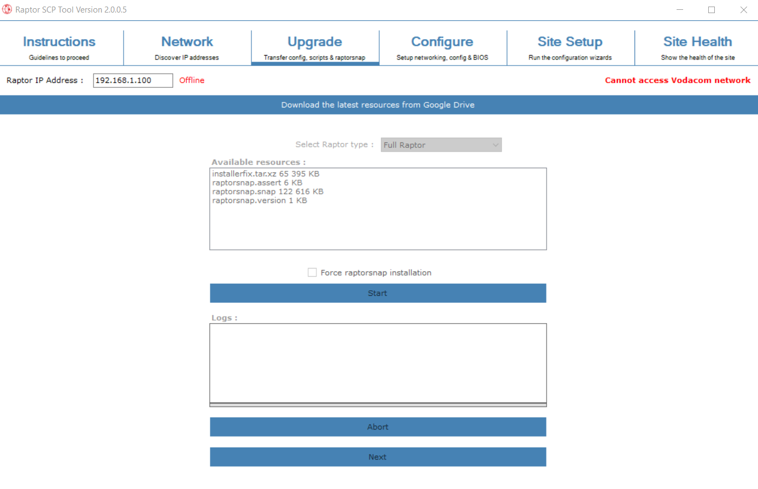758x489 pixels.
Task: Click the Offline status indicator
Action: point(191,80)
